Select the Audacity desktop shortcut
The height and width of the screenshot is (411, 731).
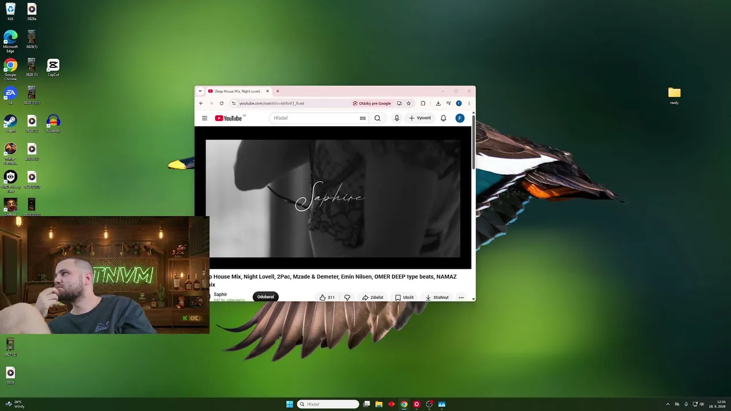[53, 123]
